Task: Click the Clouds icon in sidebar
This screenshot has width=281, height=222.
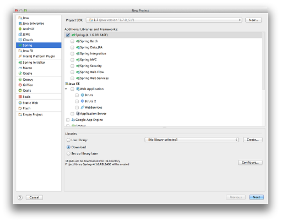Action: point(20,40)
